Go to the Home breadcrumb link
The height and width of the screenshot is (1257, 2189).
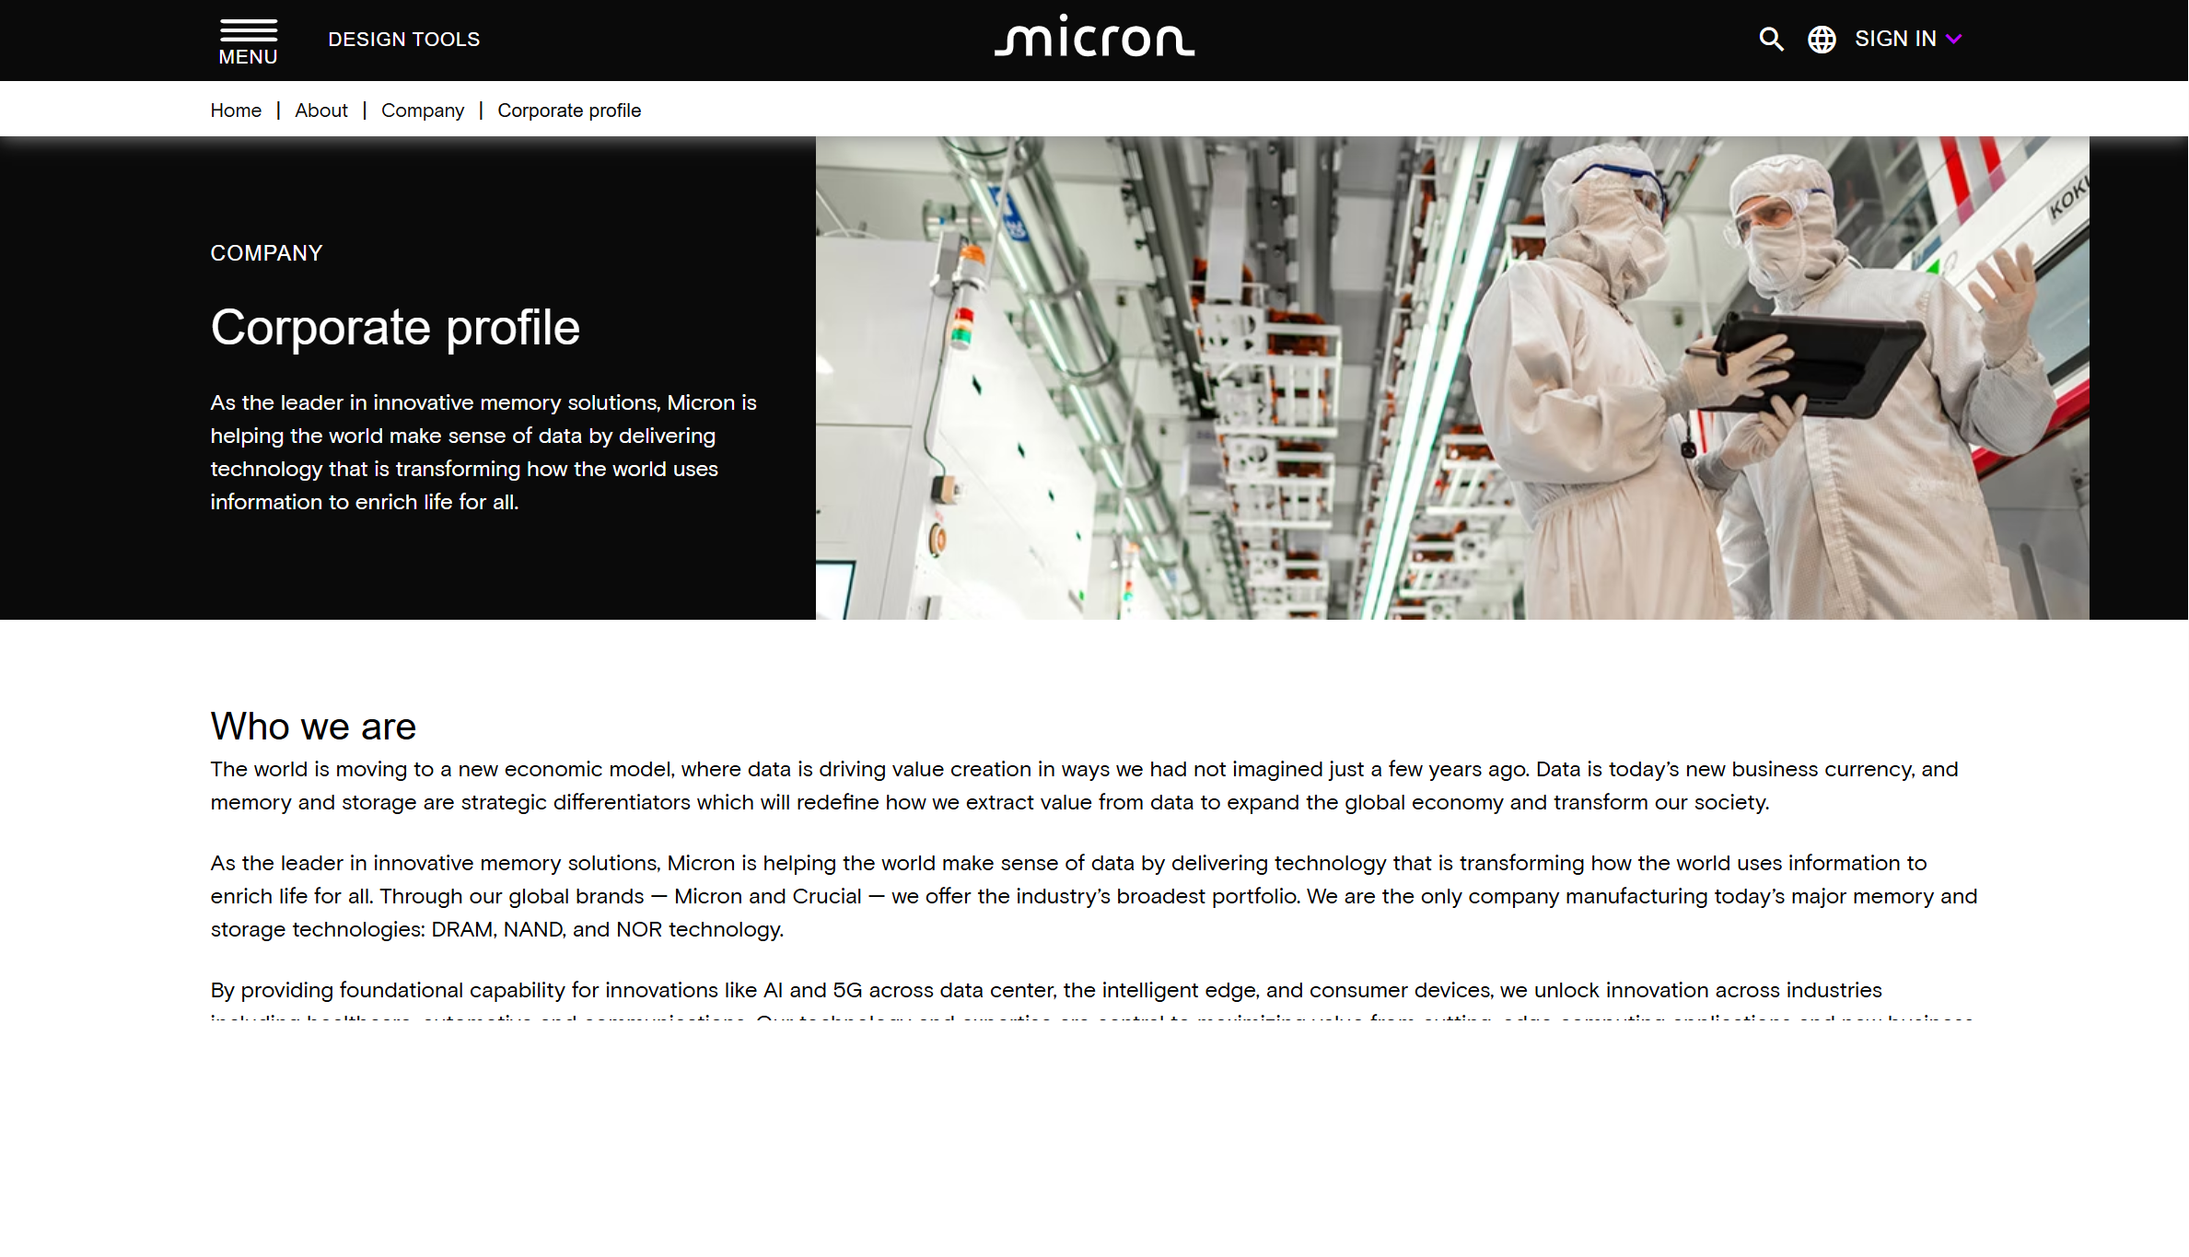[236, 111]
